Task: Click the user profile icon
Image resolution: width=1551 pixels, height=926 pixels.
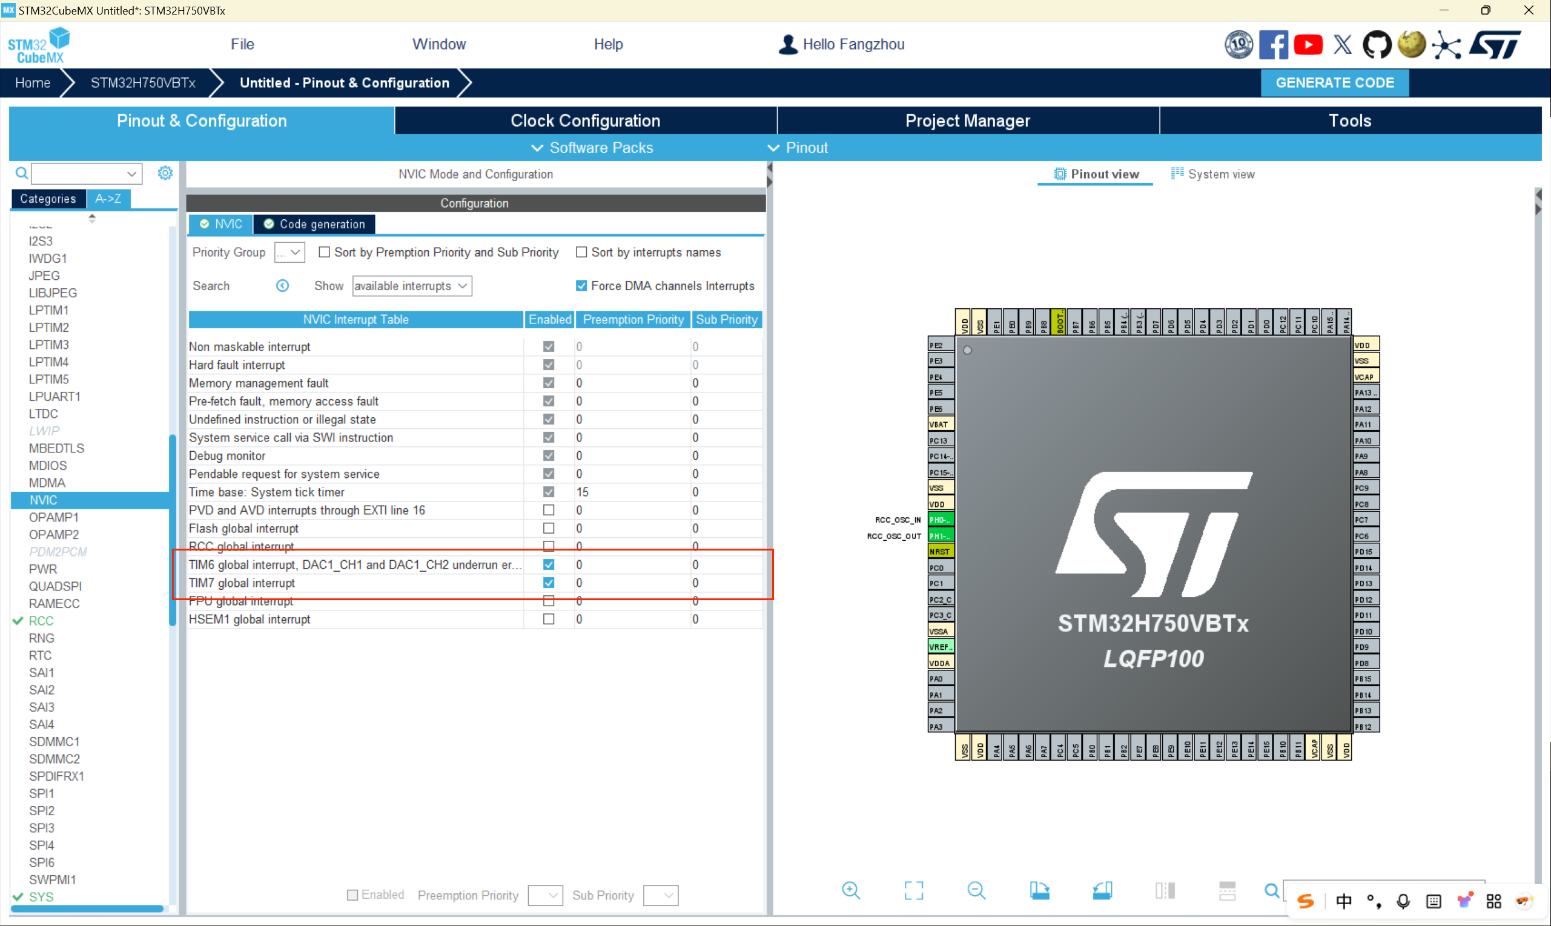Action: coord(788,44)
